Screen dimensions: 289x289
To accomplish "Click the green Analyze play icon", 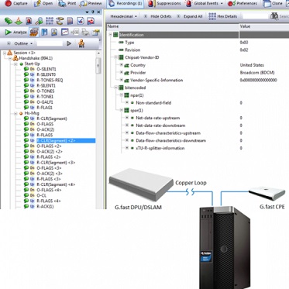I will click(x=8, y=32).
